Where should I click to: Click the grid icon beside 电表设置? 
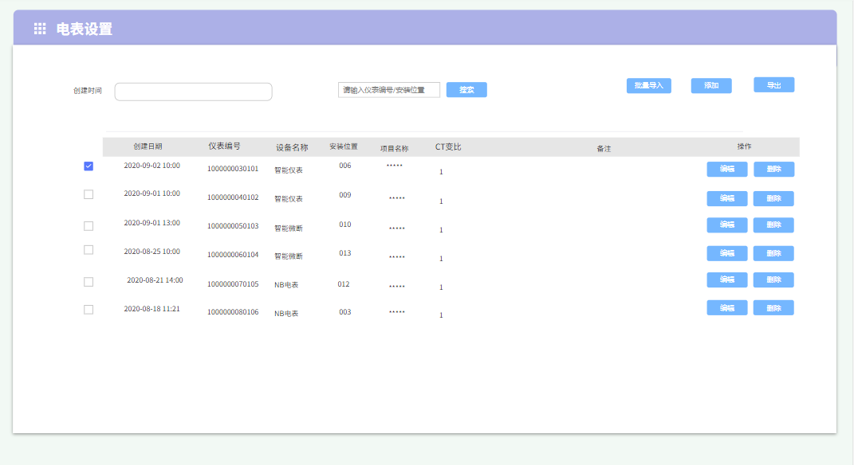coord(40,29)
